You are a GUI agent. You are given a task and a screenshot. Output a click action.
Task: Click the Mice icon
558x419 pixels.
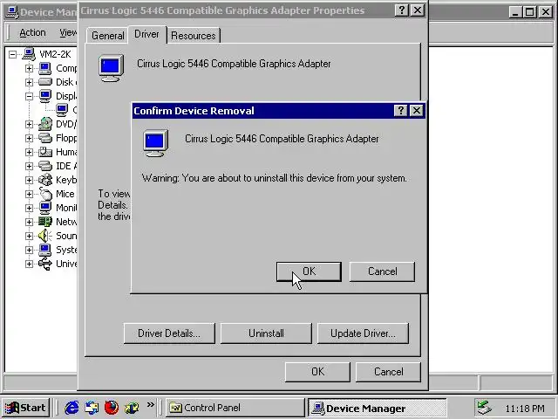click(45, 194)
